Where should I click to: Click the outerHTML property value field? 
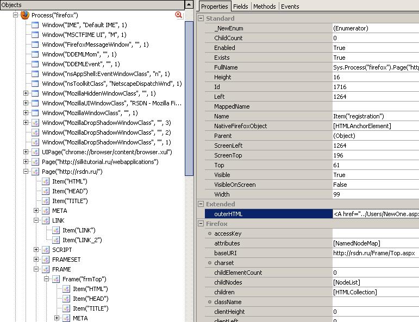[375, 214]
